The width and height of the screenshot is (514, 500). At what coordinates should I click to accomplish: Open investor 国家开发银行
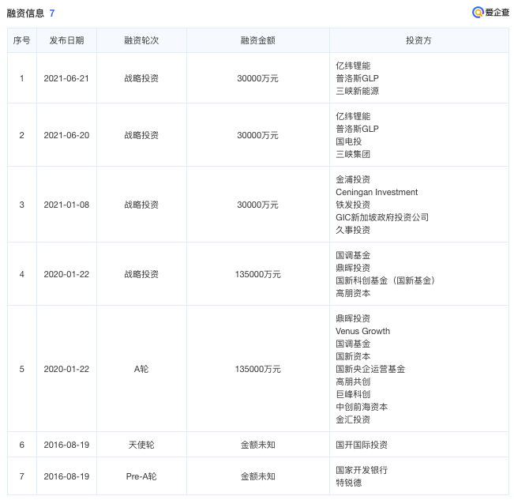click(x=362, y=470)
